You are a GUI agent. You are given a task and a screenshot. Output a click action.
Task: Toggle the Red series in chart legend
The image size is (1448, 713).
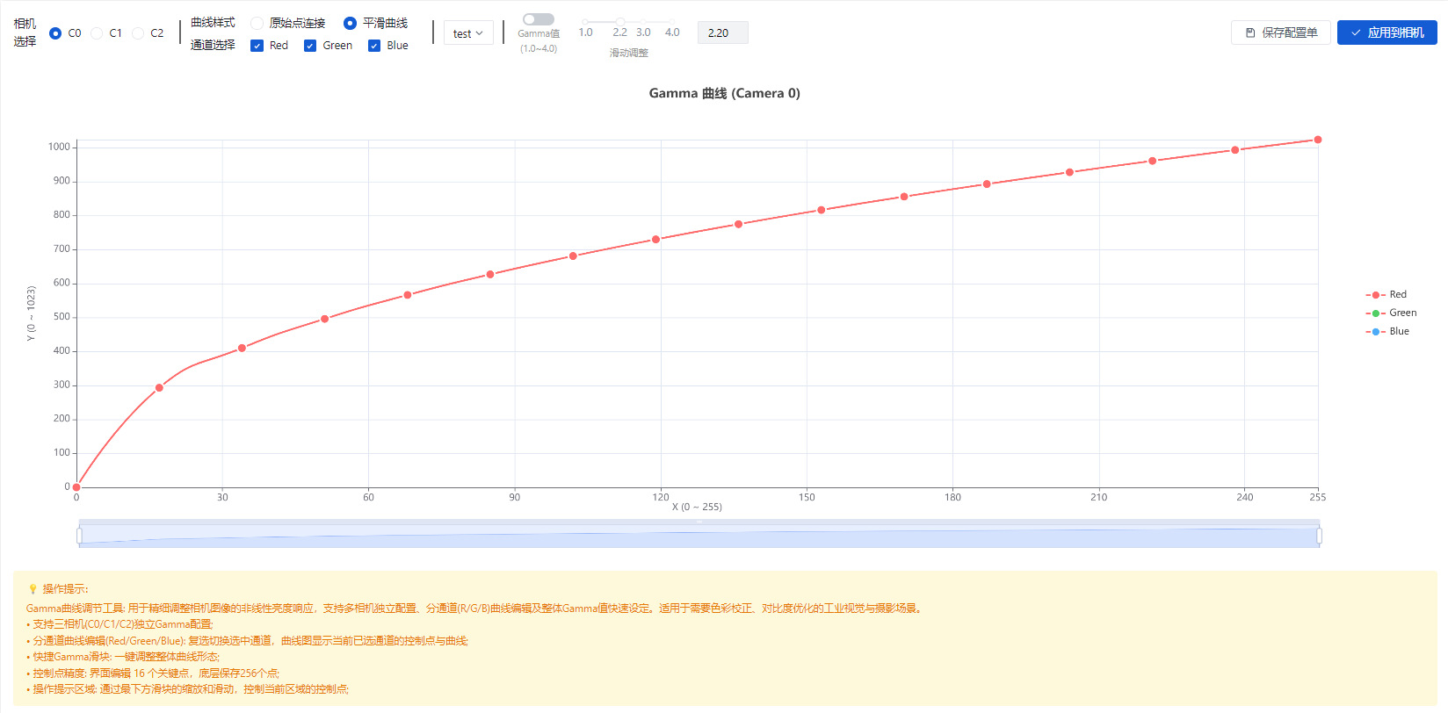pos(1386,295)
